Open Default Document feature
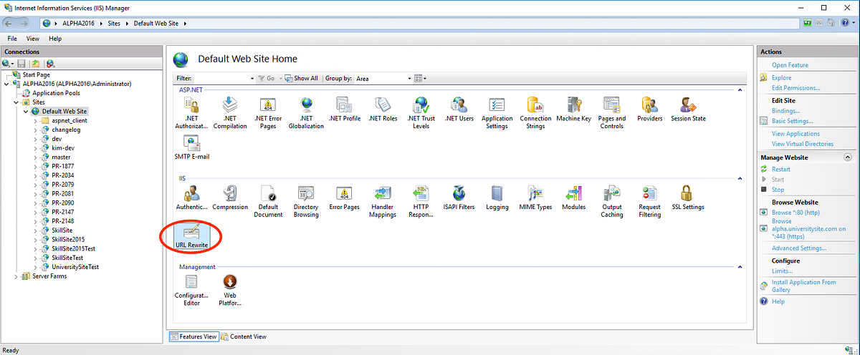Viewport: 860px width, 355px height. [268, 201]
